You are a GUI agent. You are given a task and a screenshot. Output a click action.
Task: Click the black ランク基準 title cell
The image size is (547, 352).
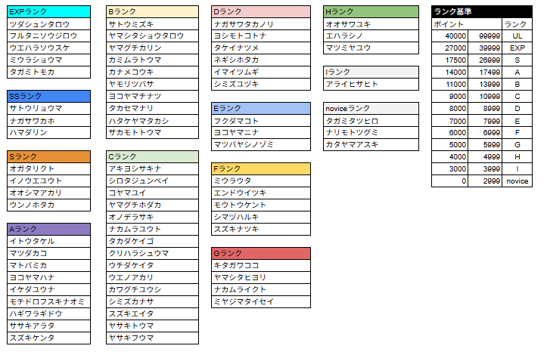point(481,12)
